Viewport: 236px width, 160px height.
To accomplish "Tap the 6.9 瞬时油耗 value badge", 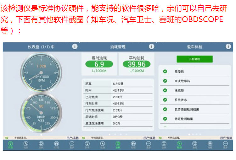I will pos(99,64).
